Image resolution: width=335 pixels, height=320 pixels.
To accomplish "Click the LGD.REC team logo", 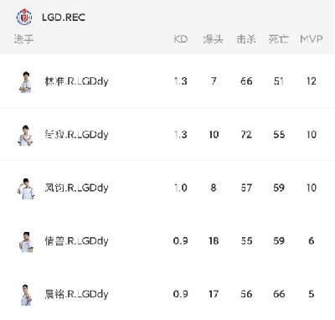I will [24, 18].
